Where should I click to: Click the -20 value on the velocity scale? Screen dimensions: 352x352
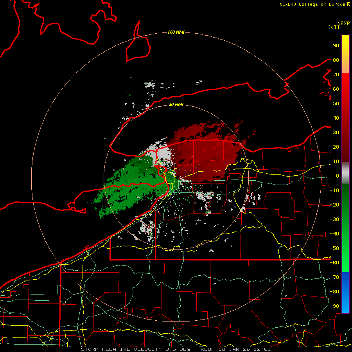pyautogui.click(x=334, y=205)
